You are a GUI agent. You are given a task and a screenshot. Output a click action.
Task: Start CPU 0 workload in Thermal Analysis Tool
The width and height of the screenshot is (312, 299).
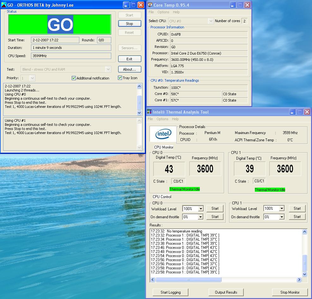[215, 208]
